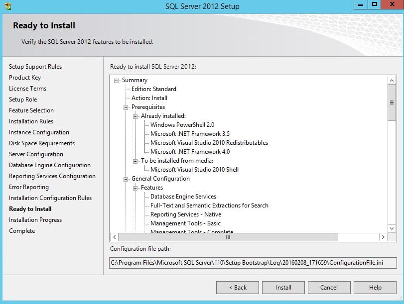The image size is (404, 304).
Task: Collapse the Features tree node
Action: pos(135,188)
